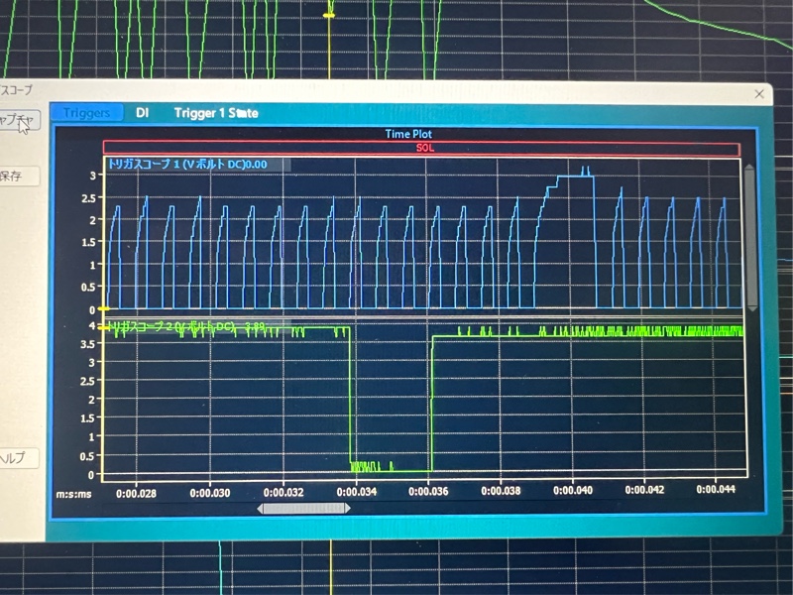Open the DI tab
The image size is (793, 595).
tap(143, 113)
